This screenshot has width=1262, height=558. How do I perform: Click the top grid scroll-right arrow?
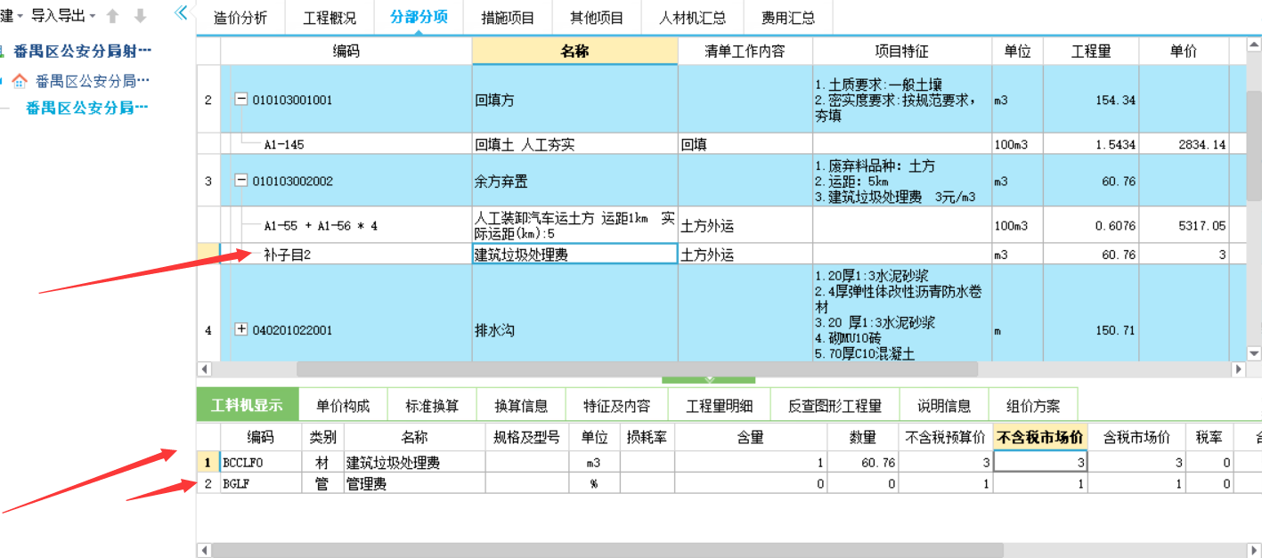coord(1238,368)
